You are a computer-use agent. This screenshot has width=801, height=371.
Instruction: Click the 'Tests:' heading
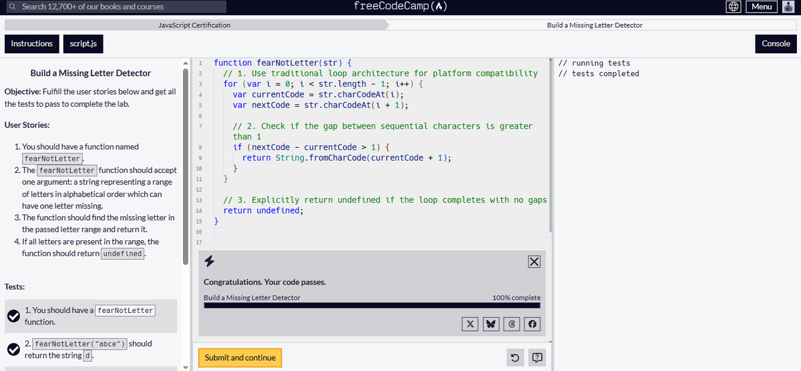click(15, 287)
